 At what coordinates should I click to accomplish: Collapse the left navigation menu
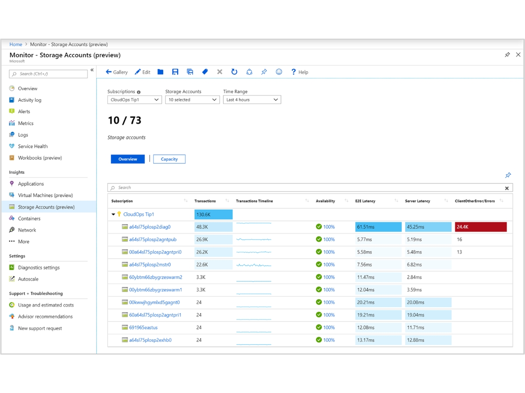(92, 70)
